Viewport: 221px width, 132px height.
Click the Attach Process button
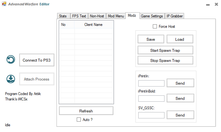37,79
